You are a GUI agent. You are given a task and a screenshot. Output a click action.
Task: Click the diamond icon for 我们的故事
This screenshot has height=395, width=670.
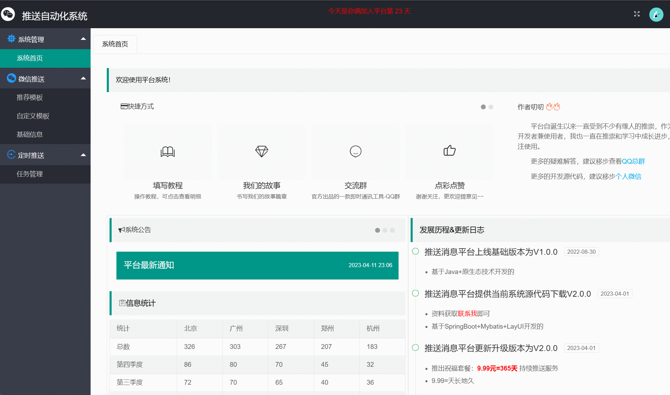(261, 151)
